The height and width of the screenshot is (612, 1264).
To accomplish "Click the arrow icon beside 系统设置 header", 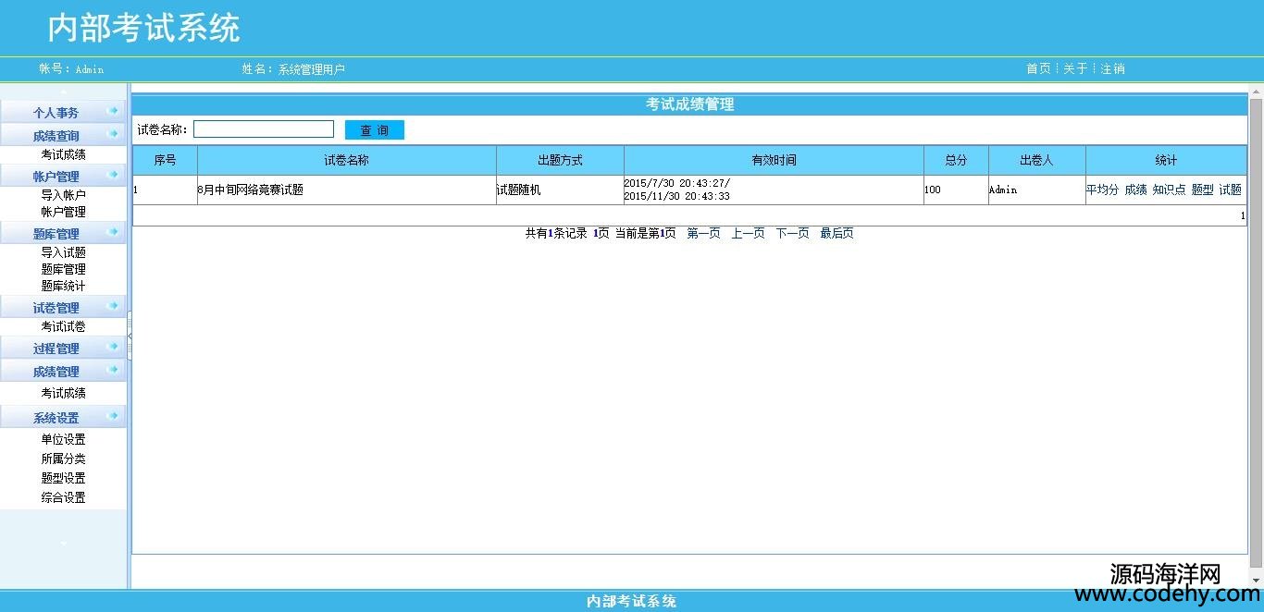I will (x=113, y=416).
